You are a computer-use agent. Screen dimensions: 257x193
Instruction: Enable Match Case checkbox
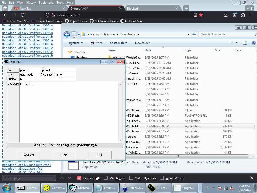(x=106, y=178)
